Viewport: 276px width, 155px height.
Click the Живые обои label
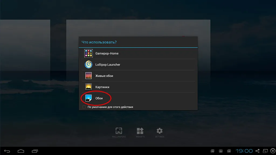coord(104,76)
